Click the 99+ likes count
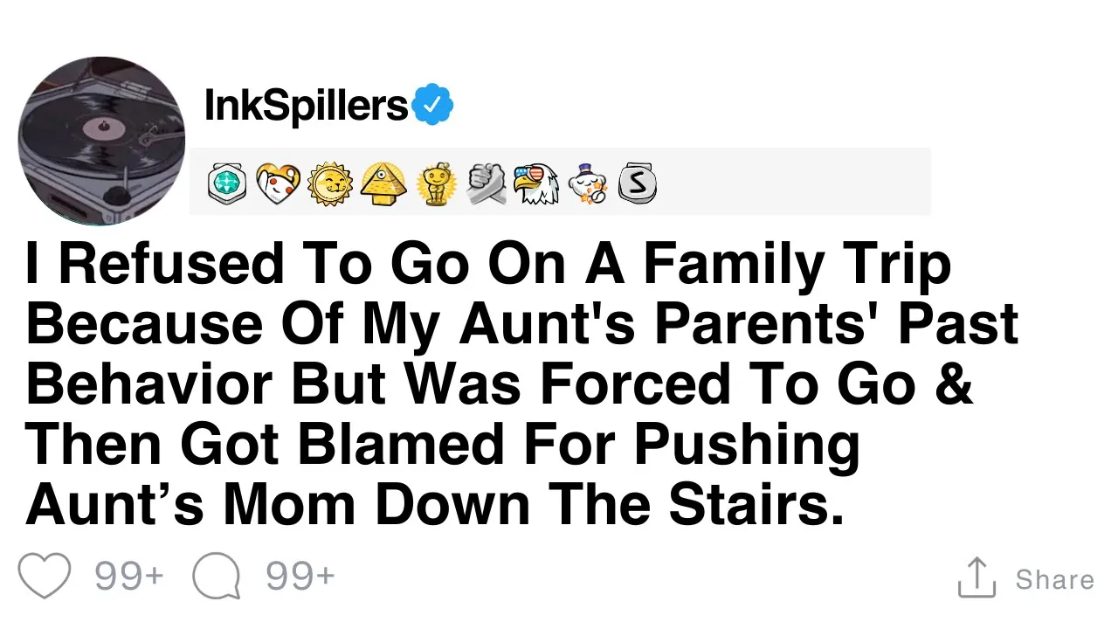 click(x=129, y=577)
